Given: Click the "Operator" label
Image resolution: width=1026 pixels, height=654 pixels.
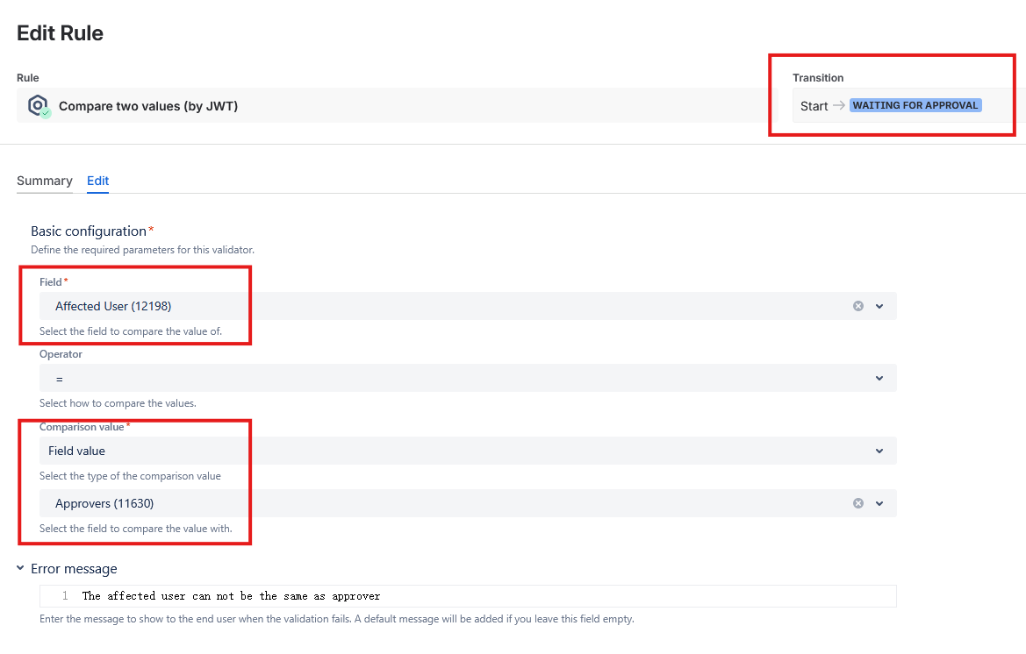Looking at the screenshot, I should pyautogui.click(x=61, y=354).
